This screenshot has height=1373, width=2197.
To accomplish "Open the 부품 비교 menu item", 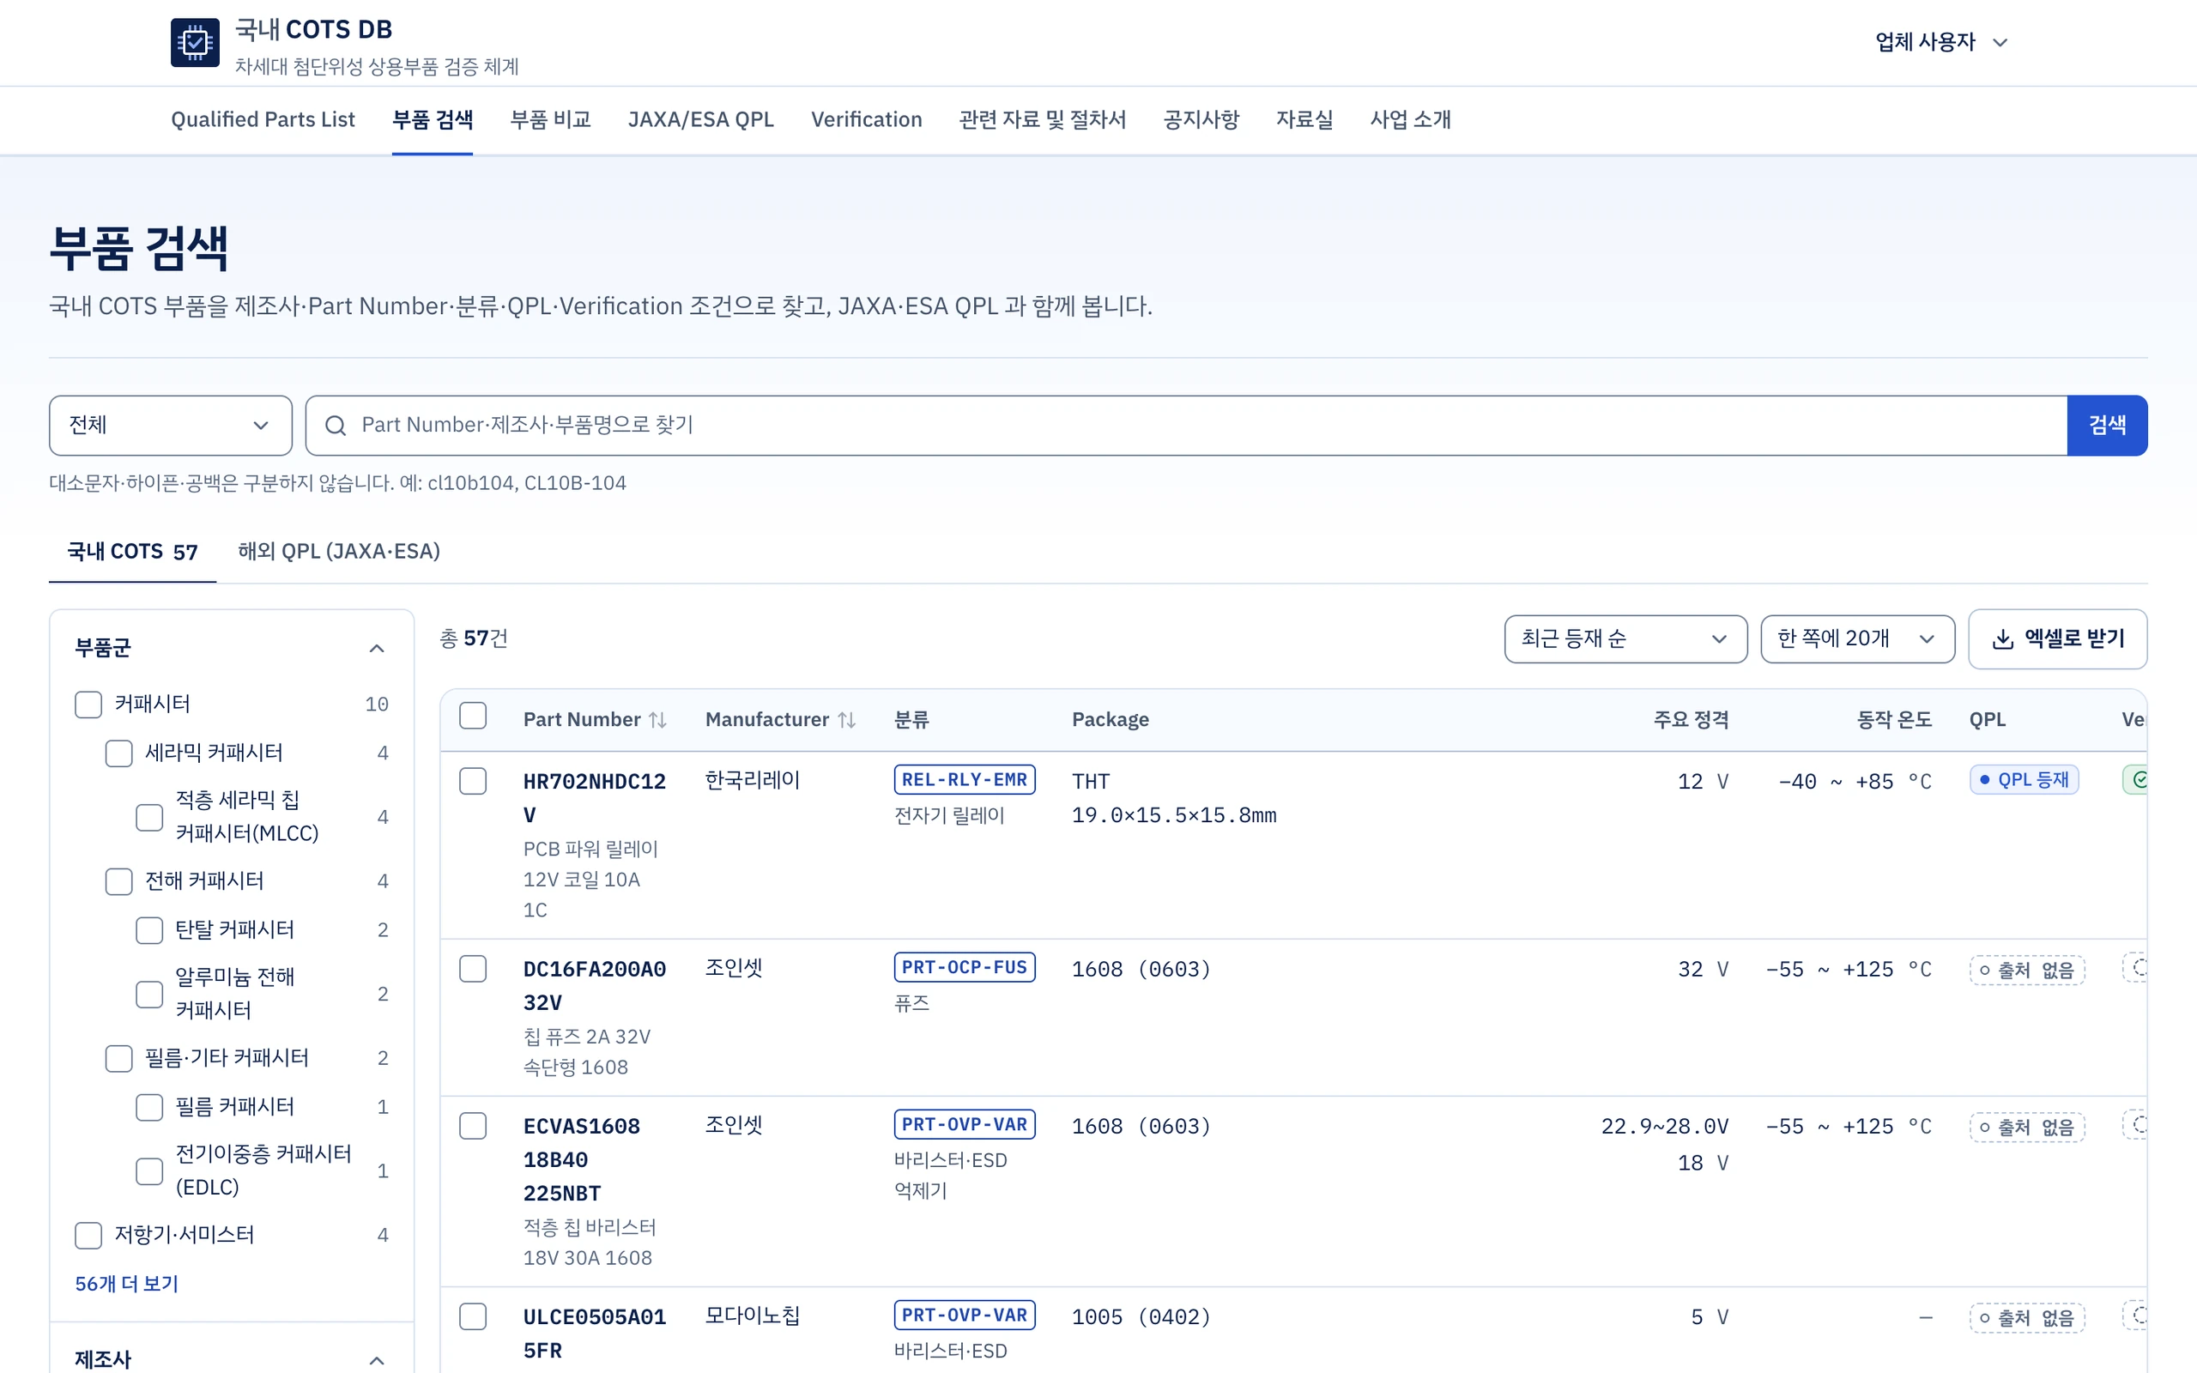I will pyautogui.click(x=550, y=120).
